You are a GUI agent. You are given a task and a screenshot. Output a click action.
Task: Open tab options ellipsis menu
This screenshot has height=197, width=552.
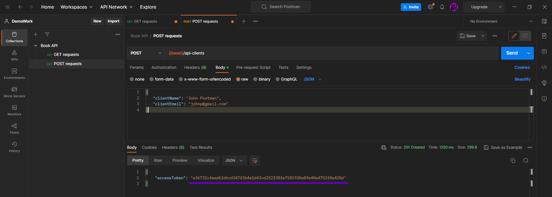click(x=256, y=21)
